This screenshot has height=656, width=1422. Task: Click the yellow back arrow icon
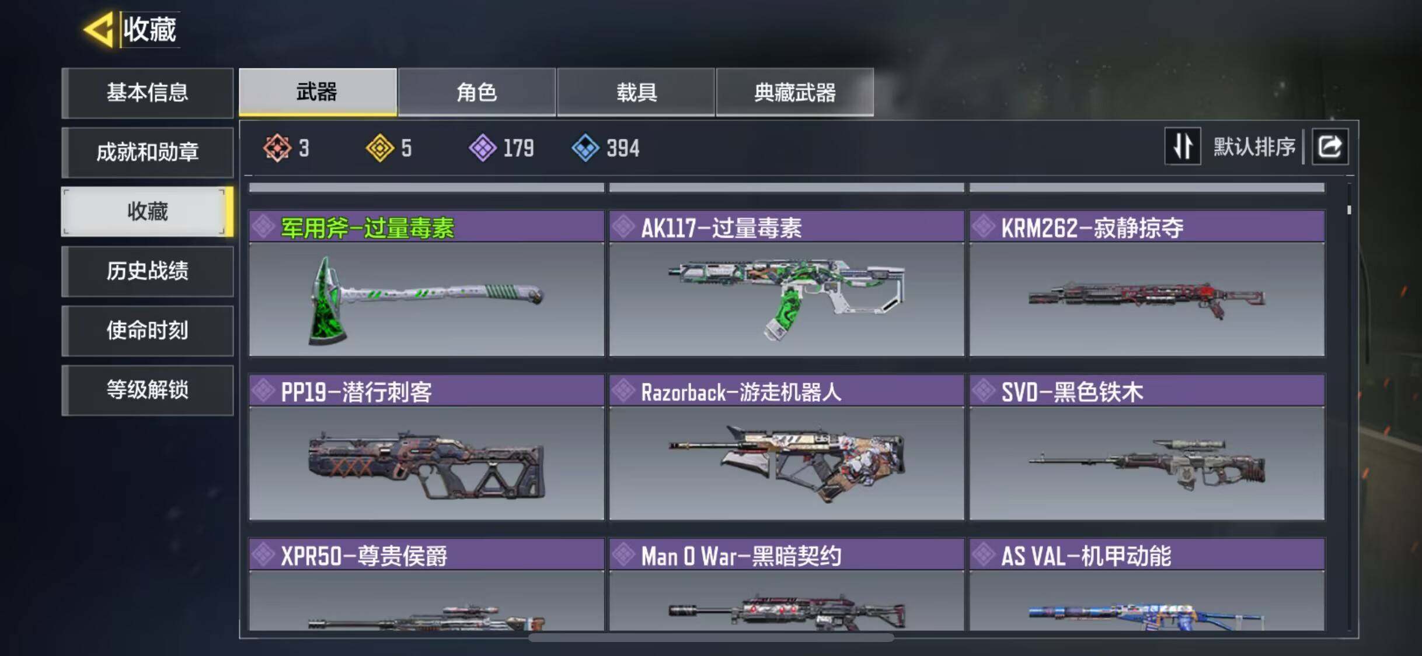[99, 29]
